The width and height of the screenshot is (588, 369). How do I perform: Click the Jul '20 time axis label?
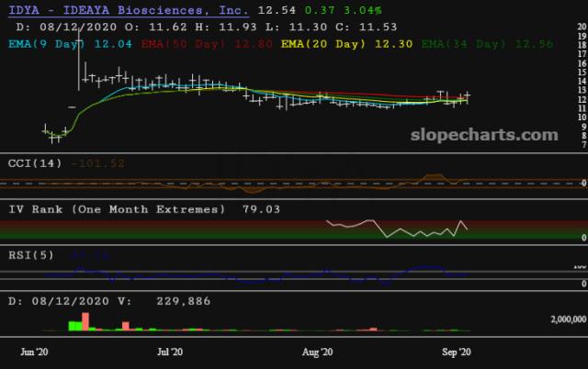tap(170, 352)
